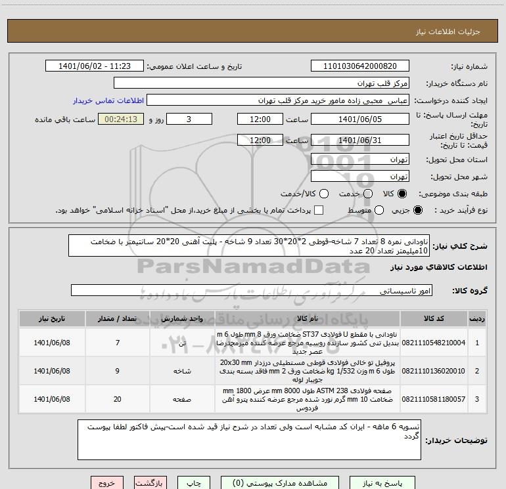
Task: Click the گروه کالا field امور تاسیساتی
Action: (252, 290)
